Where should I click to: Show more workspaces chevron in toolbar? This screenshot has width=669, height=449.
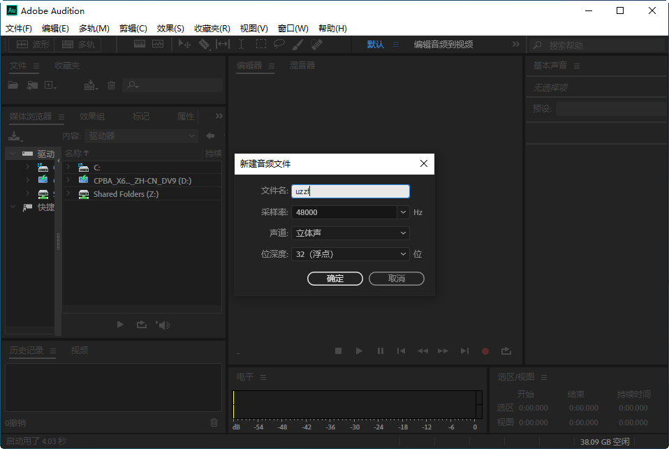(516, 44)
